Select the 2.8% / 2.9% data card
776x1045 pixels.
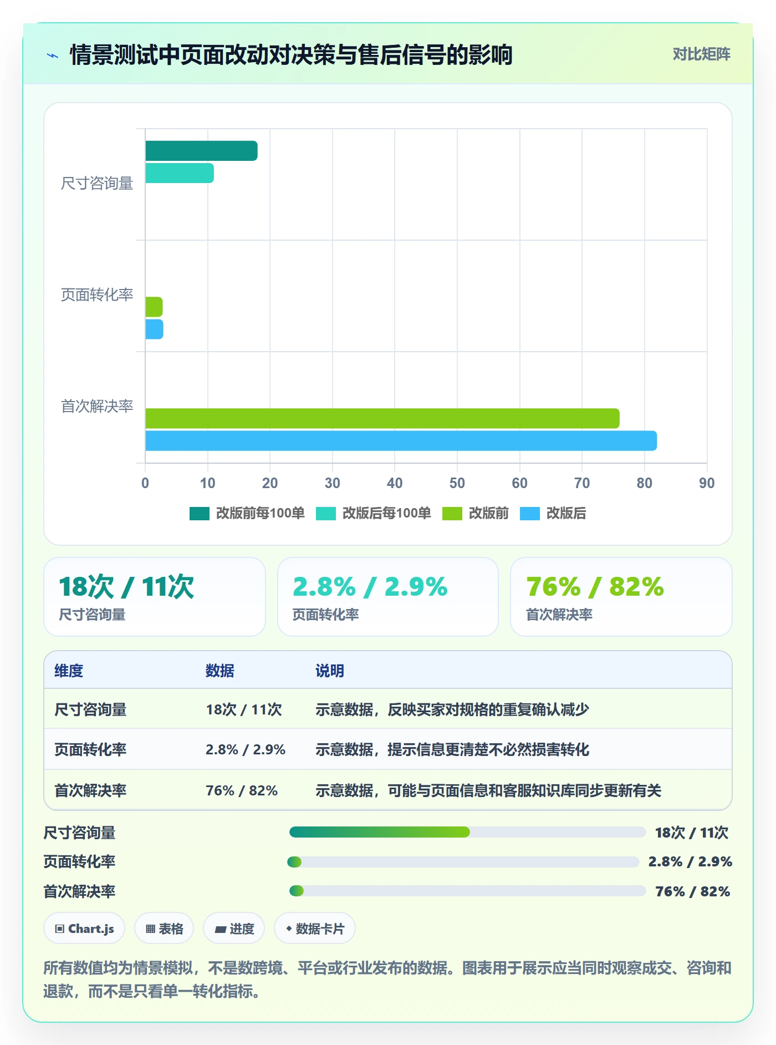coord(388,597)
